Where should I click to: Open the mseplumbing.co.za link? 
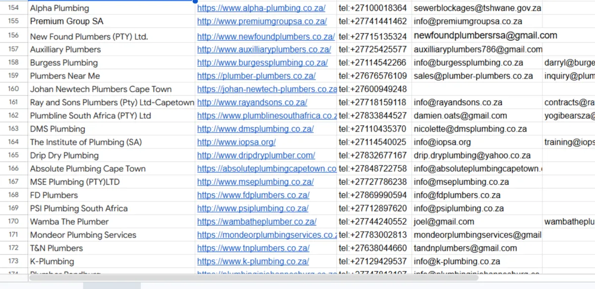pos(255,182)
